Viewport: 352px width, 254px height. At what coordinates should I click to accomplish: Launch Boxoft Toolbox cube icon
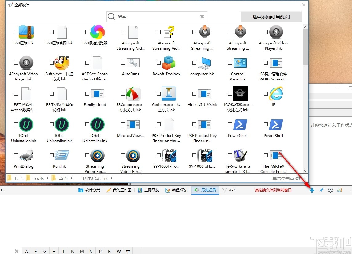pos(169,63)
